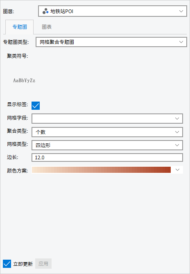190x274 pixels.
Task: Choose the 四边形 grid type box
Action: 107,145
